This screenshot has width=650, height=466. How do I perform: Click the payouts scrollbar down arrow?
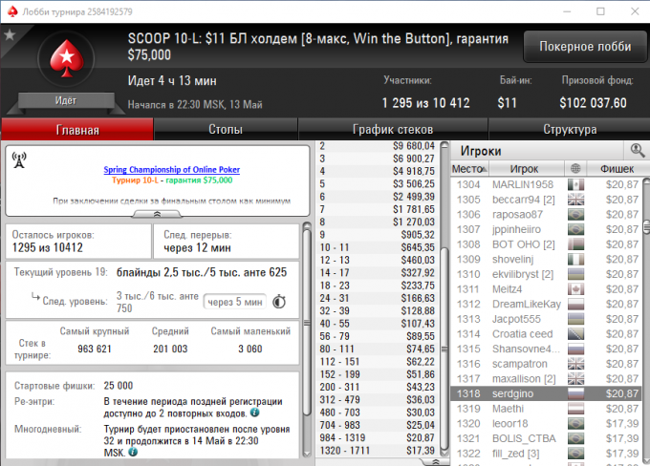coord(444,453)
